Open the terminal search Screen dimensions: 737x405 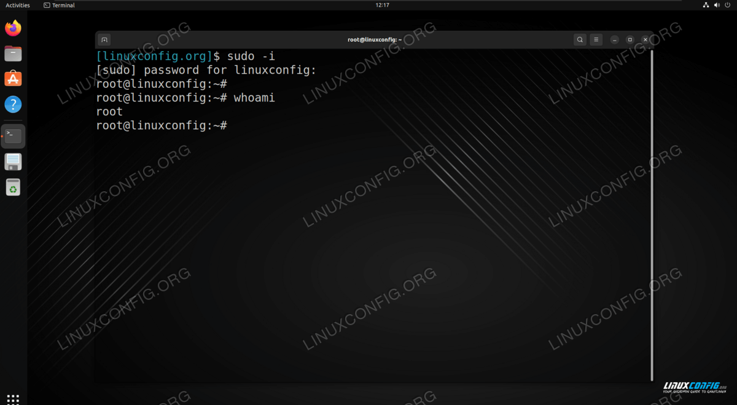point(580,39)
